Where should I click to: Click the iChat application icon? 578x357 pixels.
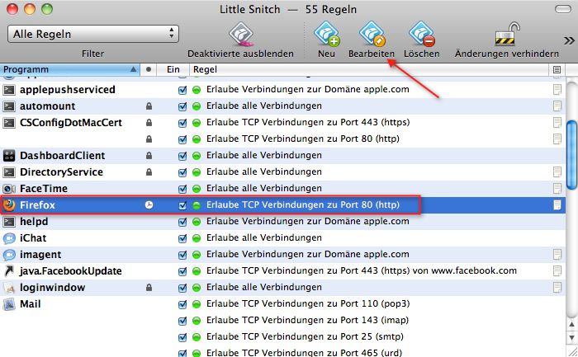coord(9,238)
